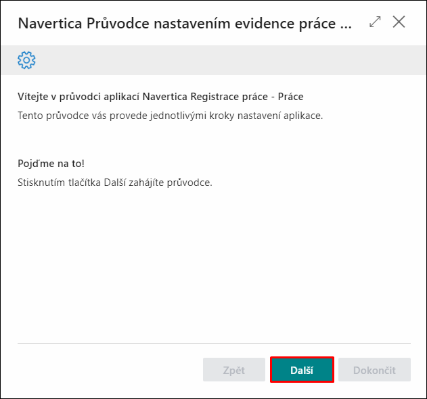Close the Navertica setup wizard dialog
This screenshot has width=427, height=399.
click(399, 22)
